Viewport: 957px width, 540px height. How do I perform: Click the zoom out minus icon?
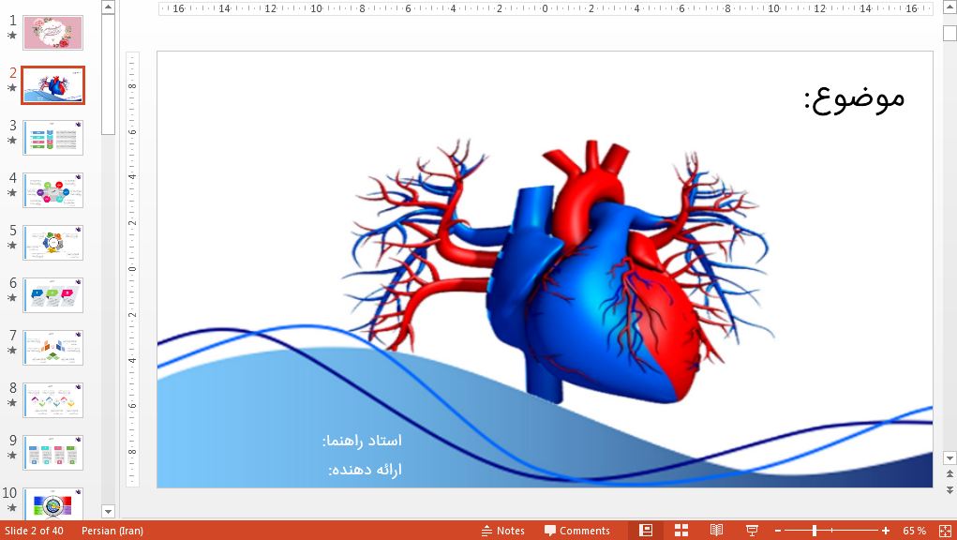[x=778, y=531]
